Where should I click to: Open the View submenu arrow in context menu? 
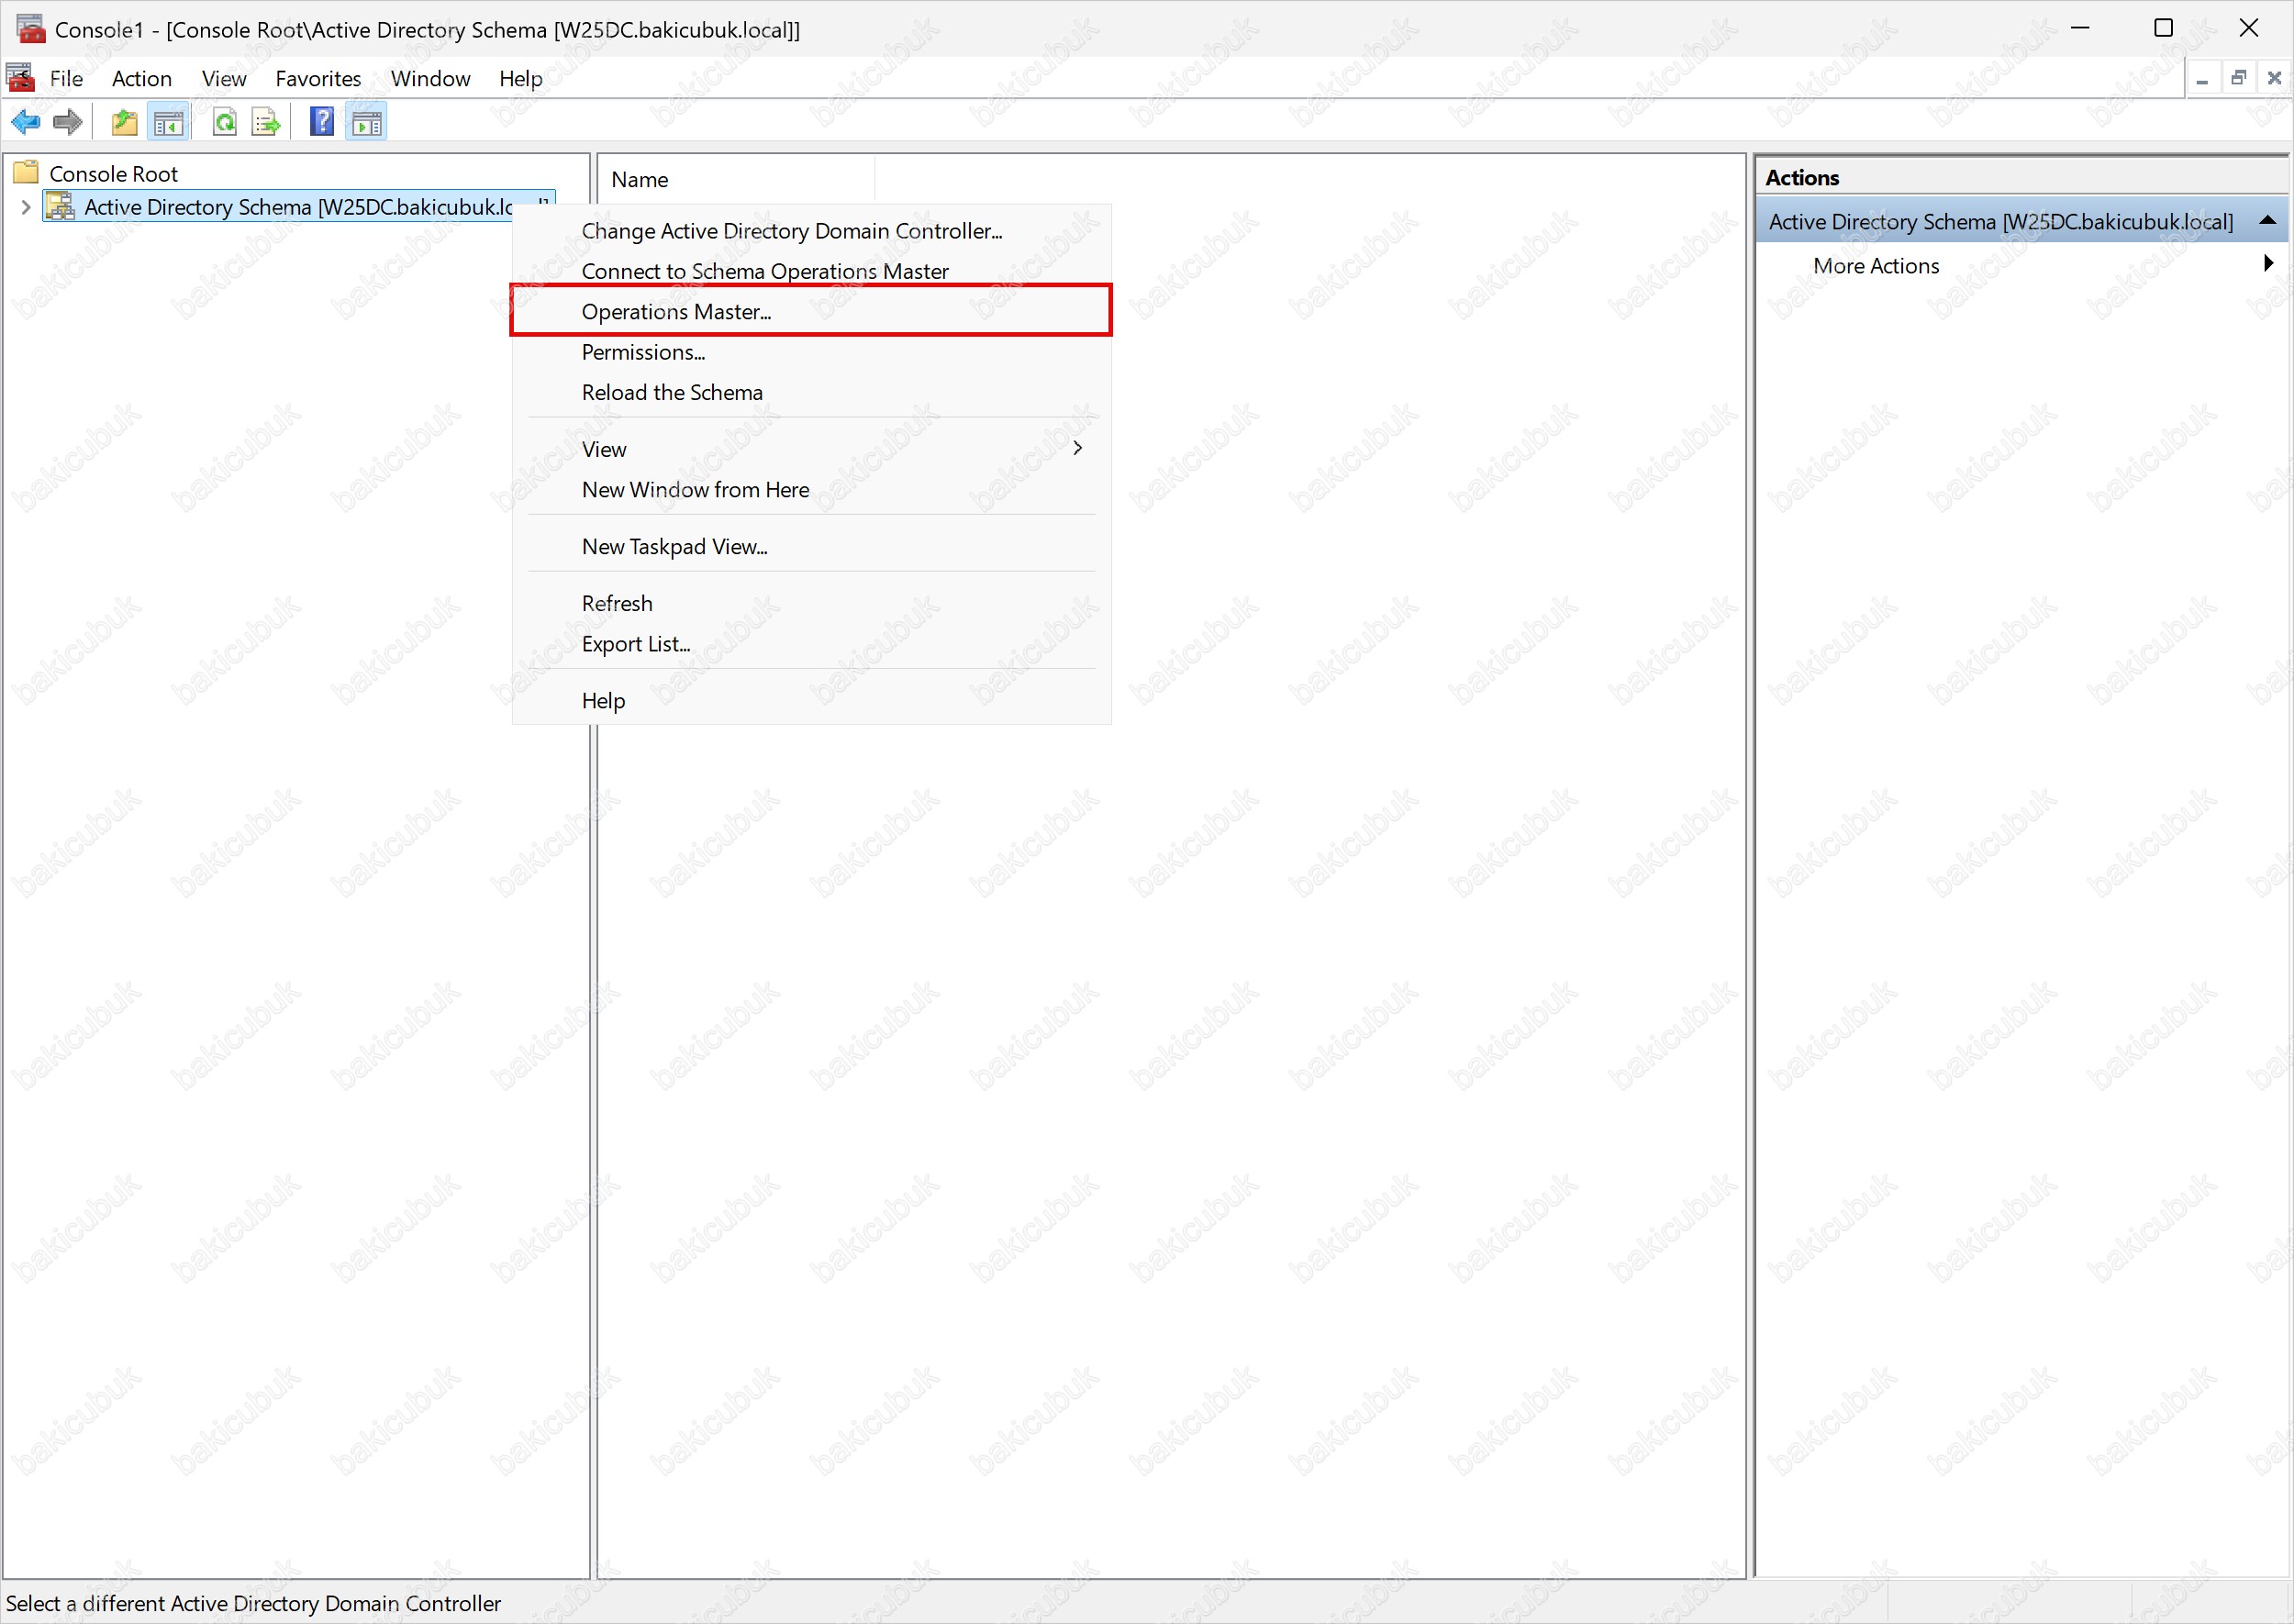click(x=1077, y=448)
